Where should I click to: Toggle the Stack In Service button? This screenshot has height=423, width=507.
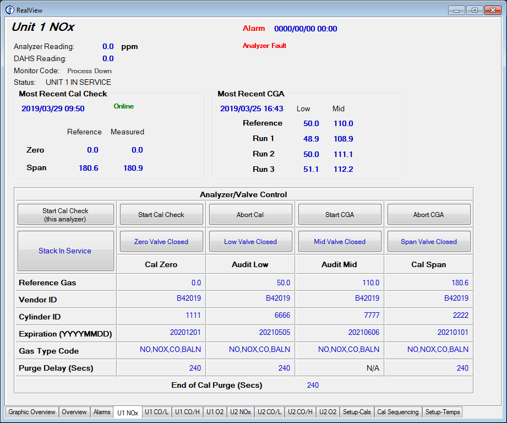tap(66, 251)
